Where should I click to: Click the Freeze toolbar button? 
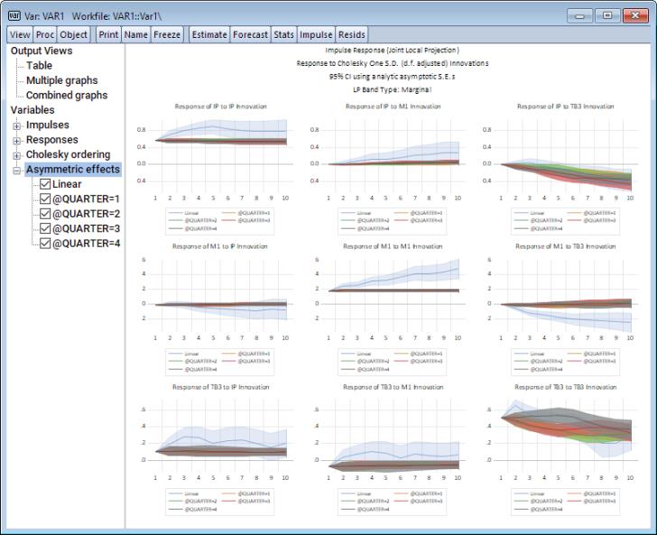167,34
